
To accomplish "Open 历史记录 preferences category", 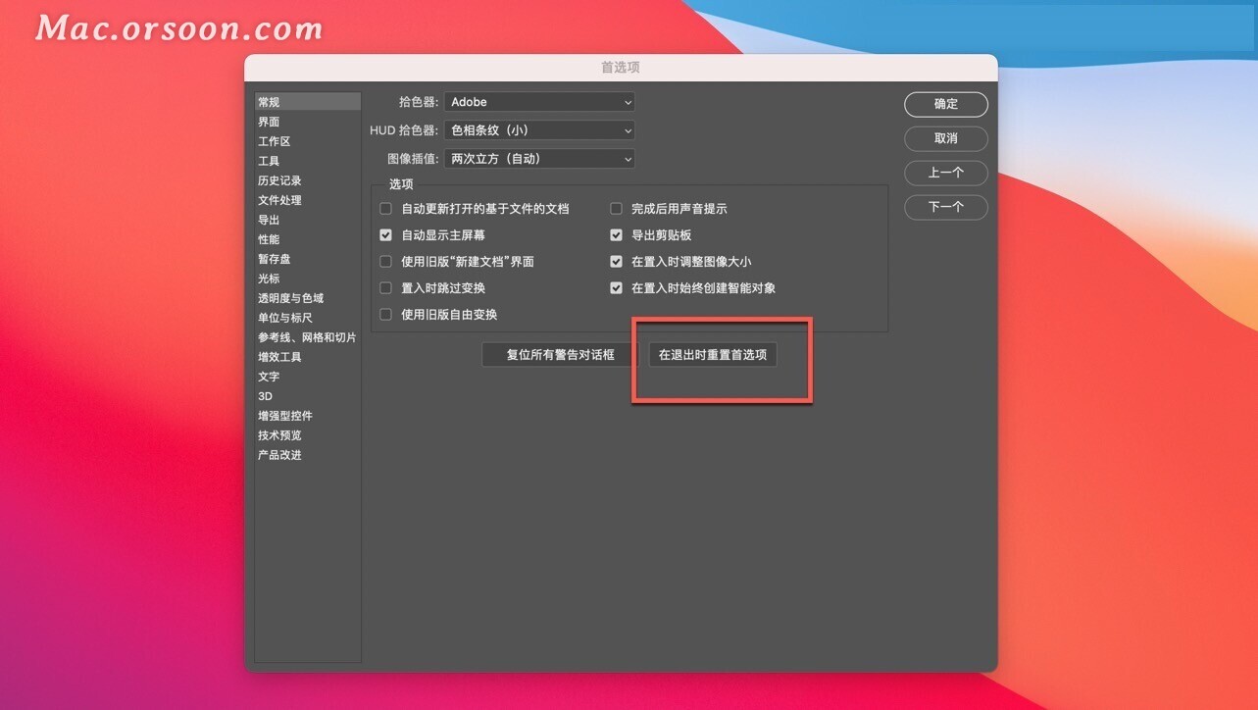I will (x=308, y=180).
